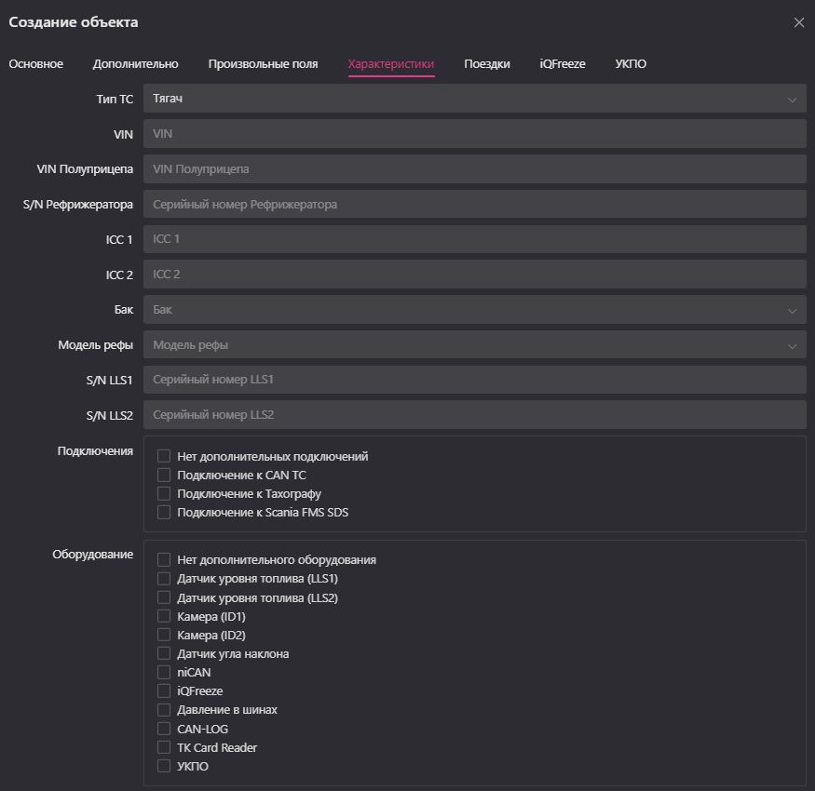Expand the Тип ТС dropdown

(474, 99)
